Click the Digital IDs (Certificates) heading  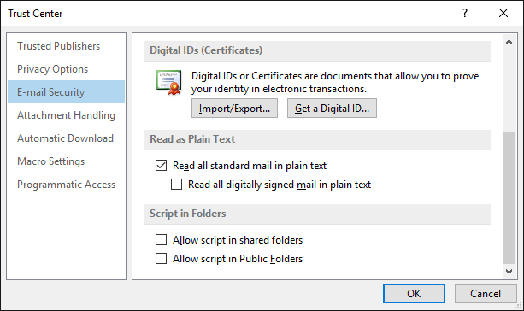[x=206, y=50]
